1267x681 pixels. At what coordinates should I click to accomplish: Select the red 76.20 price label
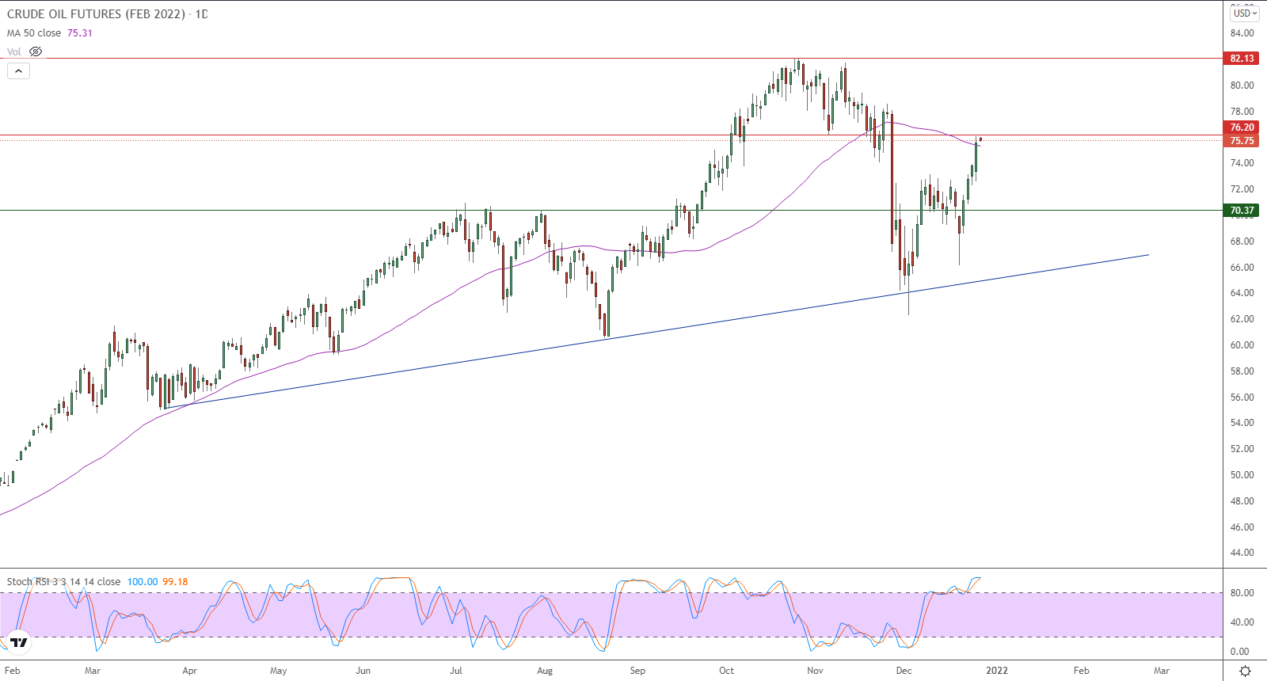[1242, 127]
